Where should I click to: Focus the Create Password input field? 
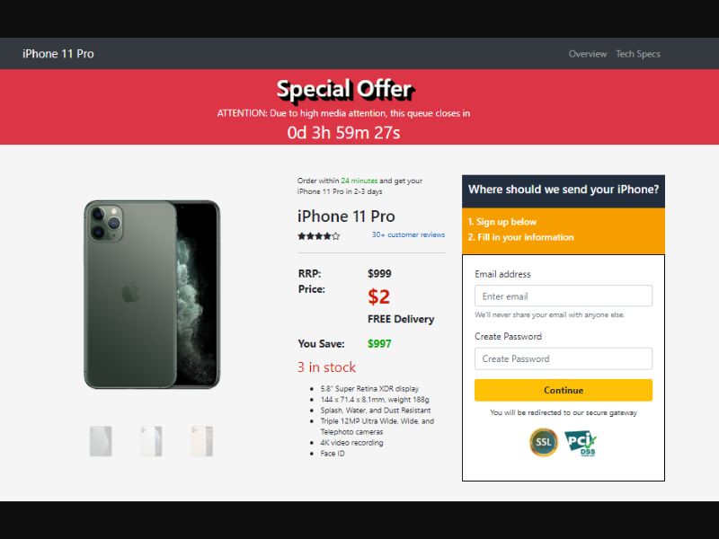click(x=564, y=358)
